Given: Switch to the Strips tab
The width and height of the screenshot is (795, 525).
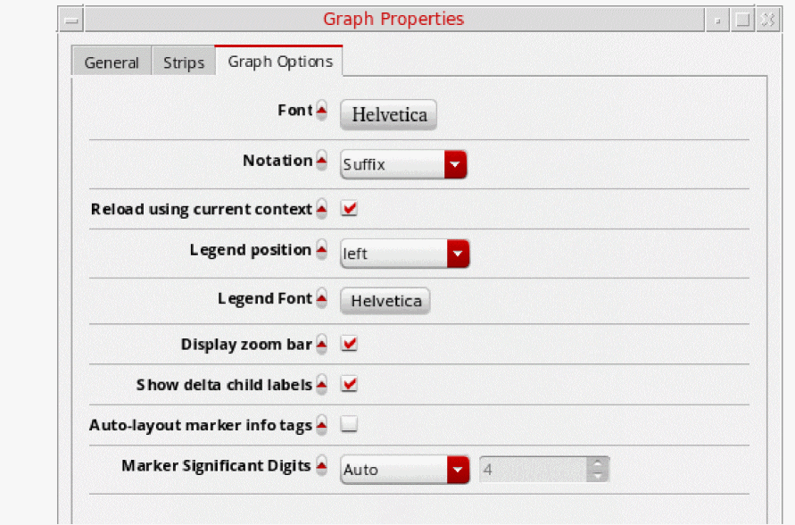Looking at the screenshot, I should click(184, 62).
